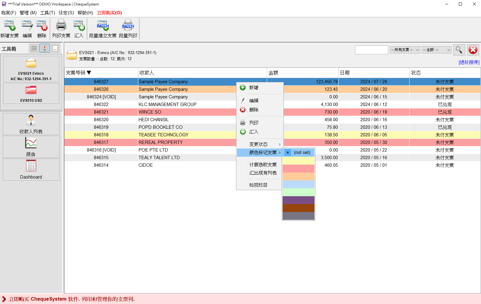The image size is (481, 304).
Task: Select the (not set) color option
Action: point(298,152)
